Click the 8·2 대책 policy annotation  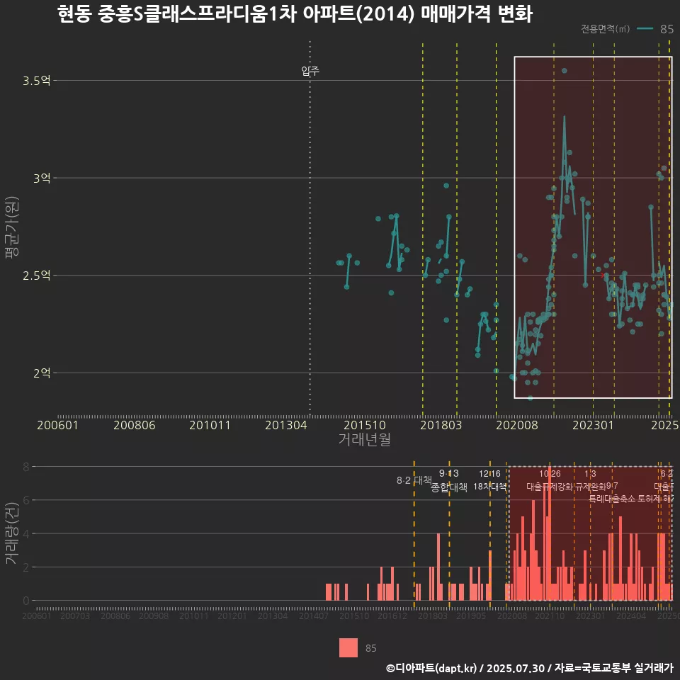click(414, 480)
